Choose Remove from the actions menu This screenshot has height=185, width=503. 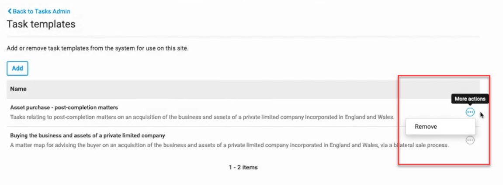pos(426,127)
